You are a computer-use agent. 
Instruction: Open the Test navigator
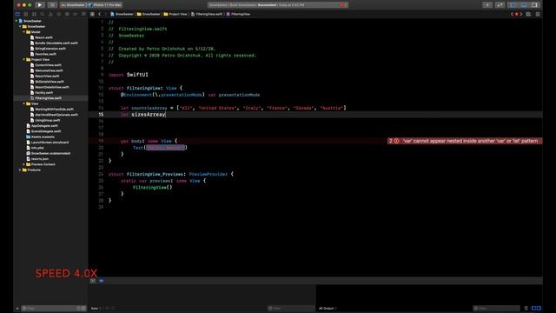pyautogui.click(x=59, y=14)
